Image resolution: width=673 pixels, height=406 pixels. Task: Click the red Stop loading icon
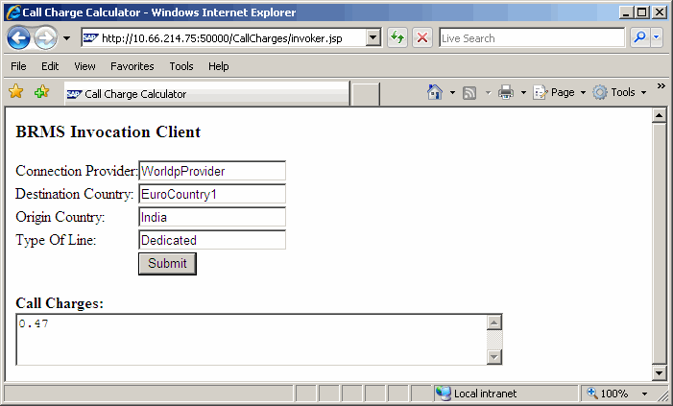[421, 38]
